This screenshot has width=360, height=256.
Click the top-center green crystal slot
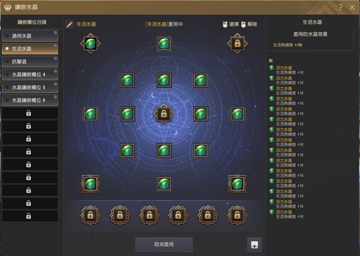click(x=164, y=43)
